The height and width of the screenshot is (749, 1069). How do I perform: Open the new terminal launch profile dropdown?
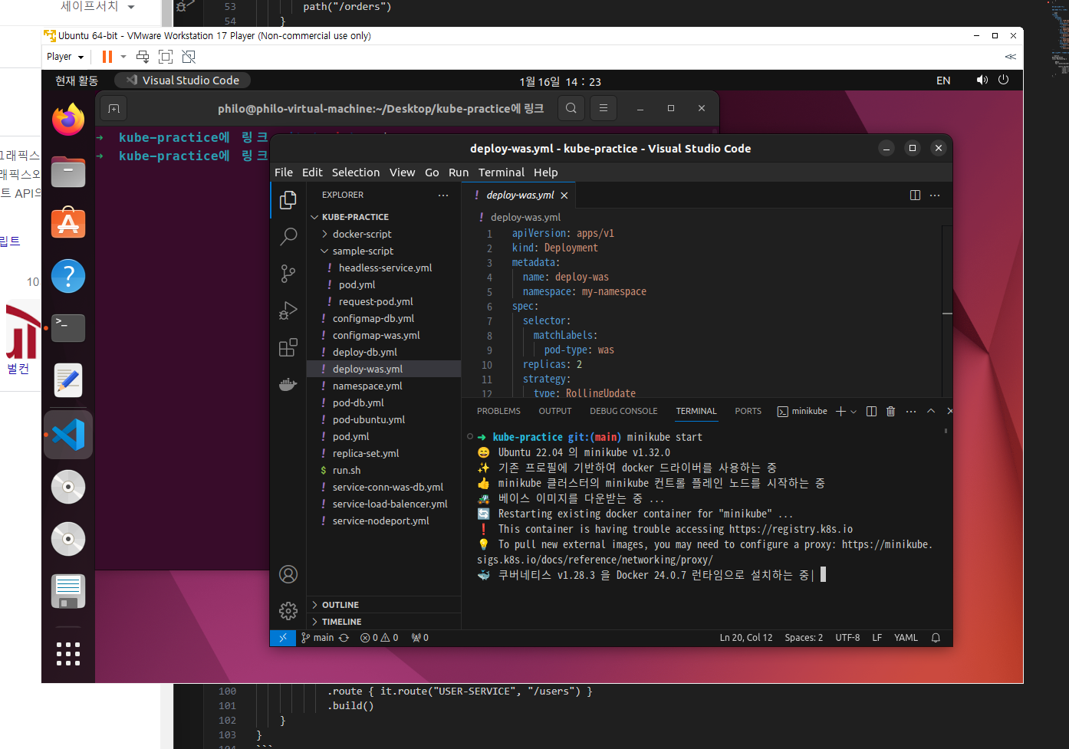pos(854,412)
